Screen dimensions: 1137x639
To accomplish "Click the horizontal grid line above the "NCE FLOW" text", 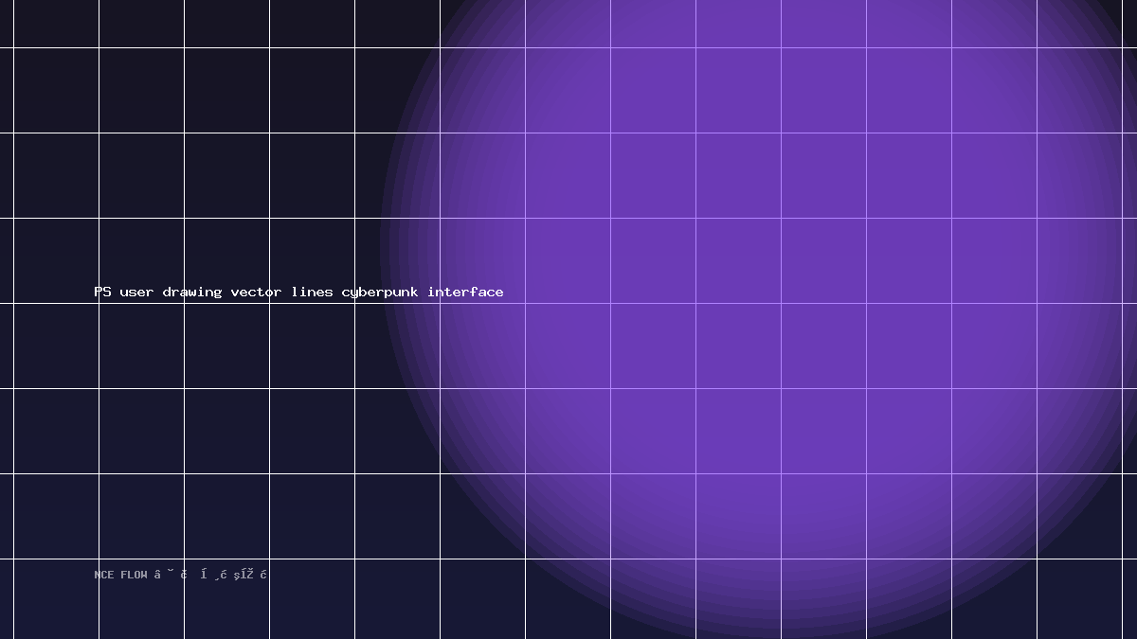I will coord(568,559).
